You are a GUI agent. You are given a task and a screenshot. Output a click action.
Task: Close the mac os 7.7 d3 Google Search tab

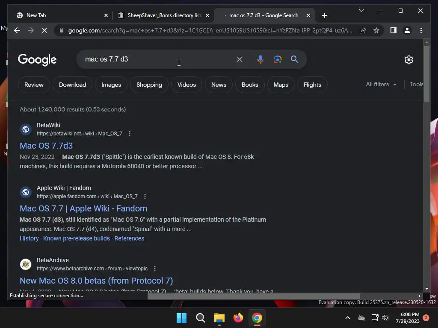click(x=308, y=15)
